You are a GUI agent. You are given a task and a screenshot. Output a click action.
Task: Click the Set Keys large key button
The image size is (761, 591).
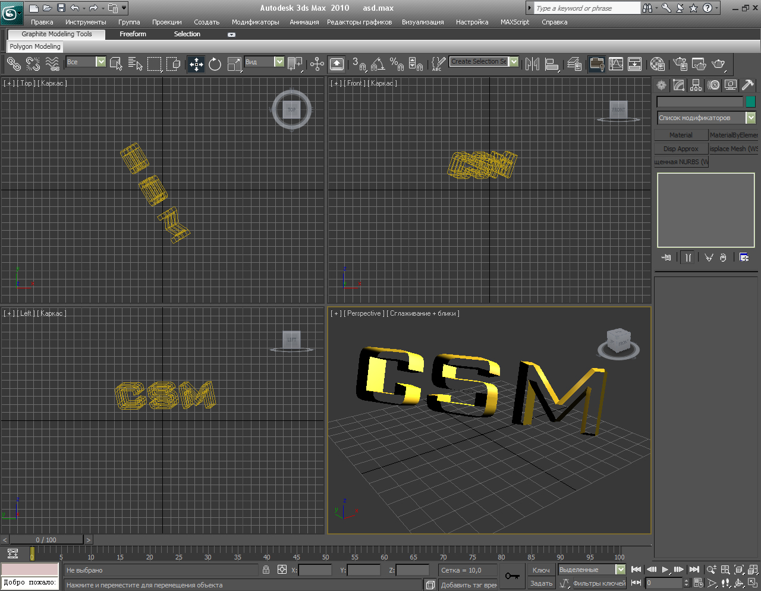(x=512, y=576)
